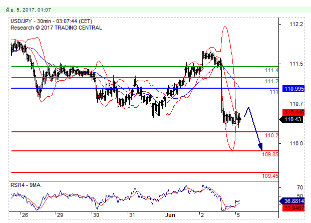Select the red 109.45 support label
This screenshot has width=311, height=223.
(x=270, y=176)
